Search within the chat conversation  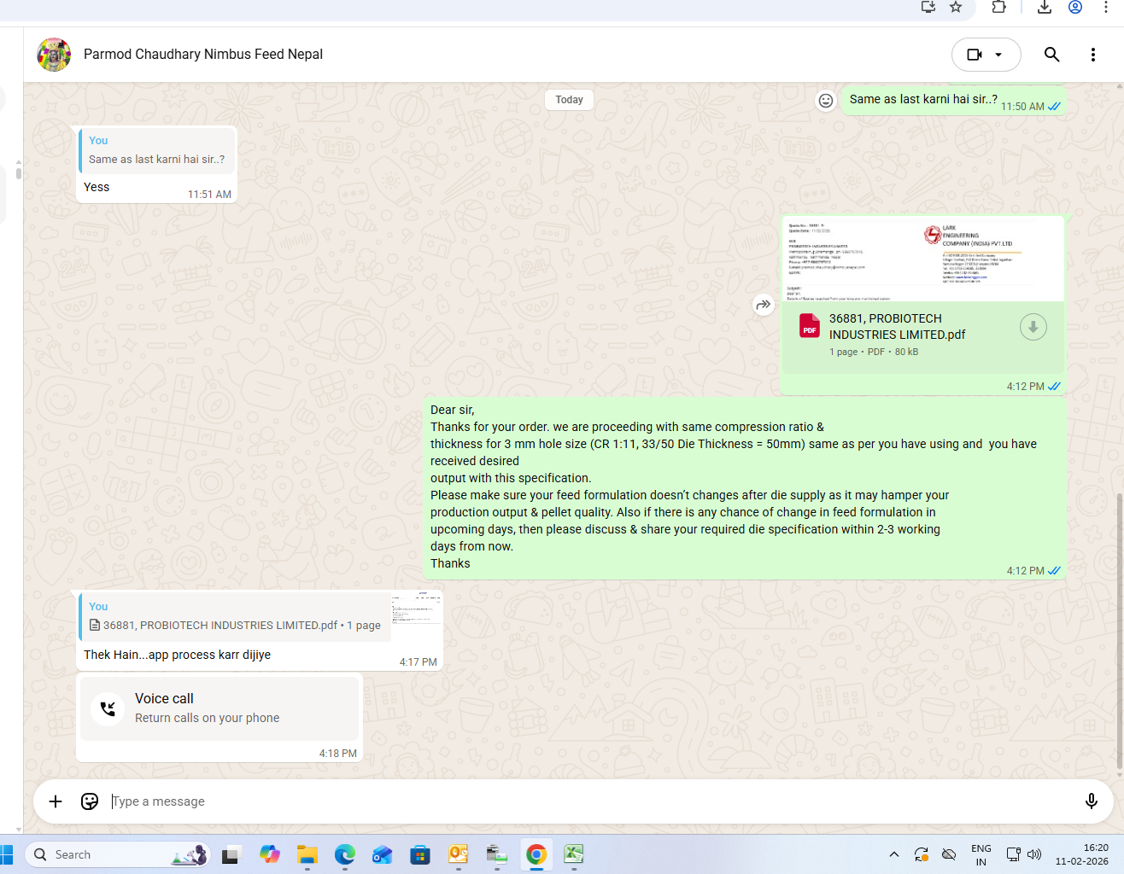coord(1051,55)
